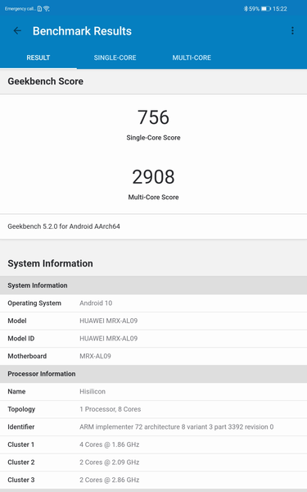This screenshot has height=492, width=307.
Task: Select the Geekbench 5.2.0 version row
Action: point(154,226)
